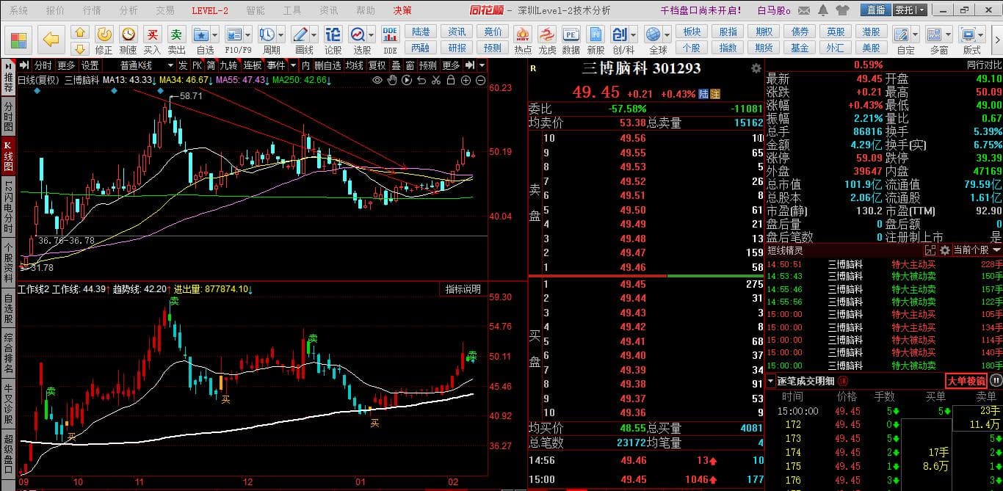The height and width of the screenshot is (491, 1003).
Task: Click the 直播 live button
Action: 875,10
